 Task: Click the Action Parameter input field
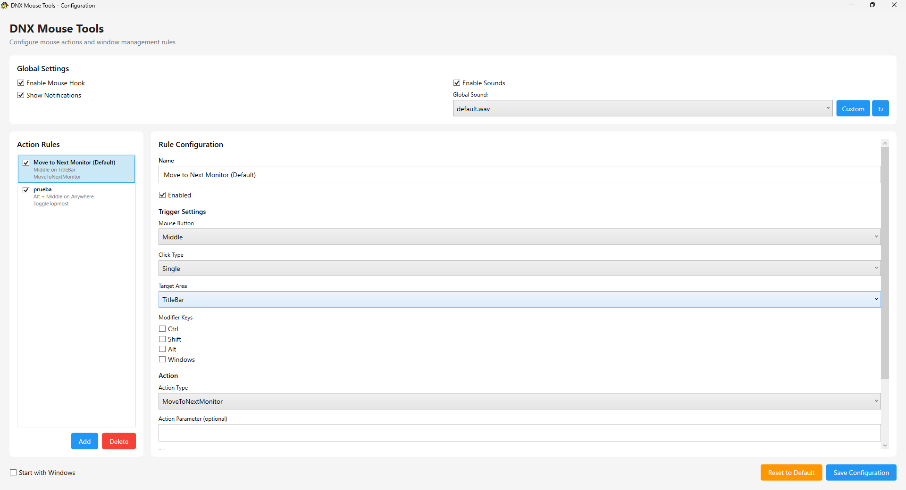519,433
